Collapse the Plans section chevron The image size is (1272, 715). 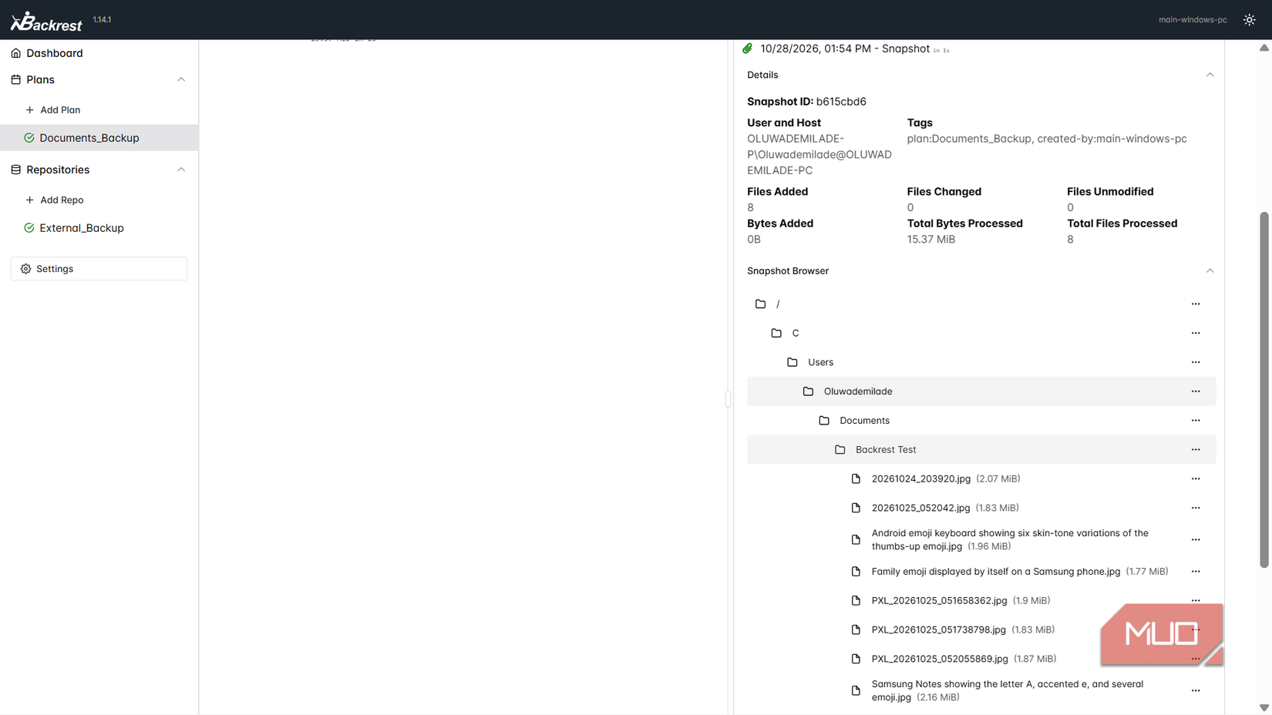[181, 79]
